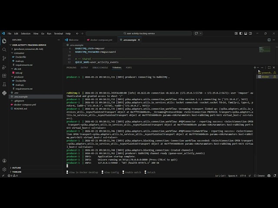
Task: Open the Testing flask view
Action: tap(4, 84)
